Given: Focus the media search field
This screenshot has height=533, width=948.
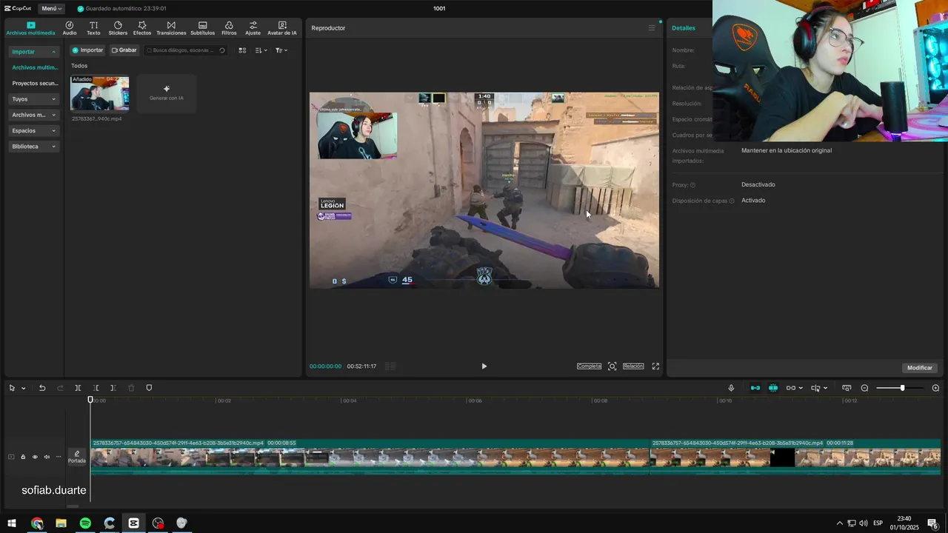Looking at the screenshot, I should pyautogui.click(x=187, y=50).
